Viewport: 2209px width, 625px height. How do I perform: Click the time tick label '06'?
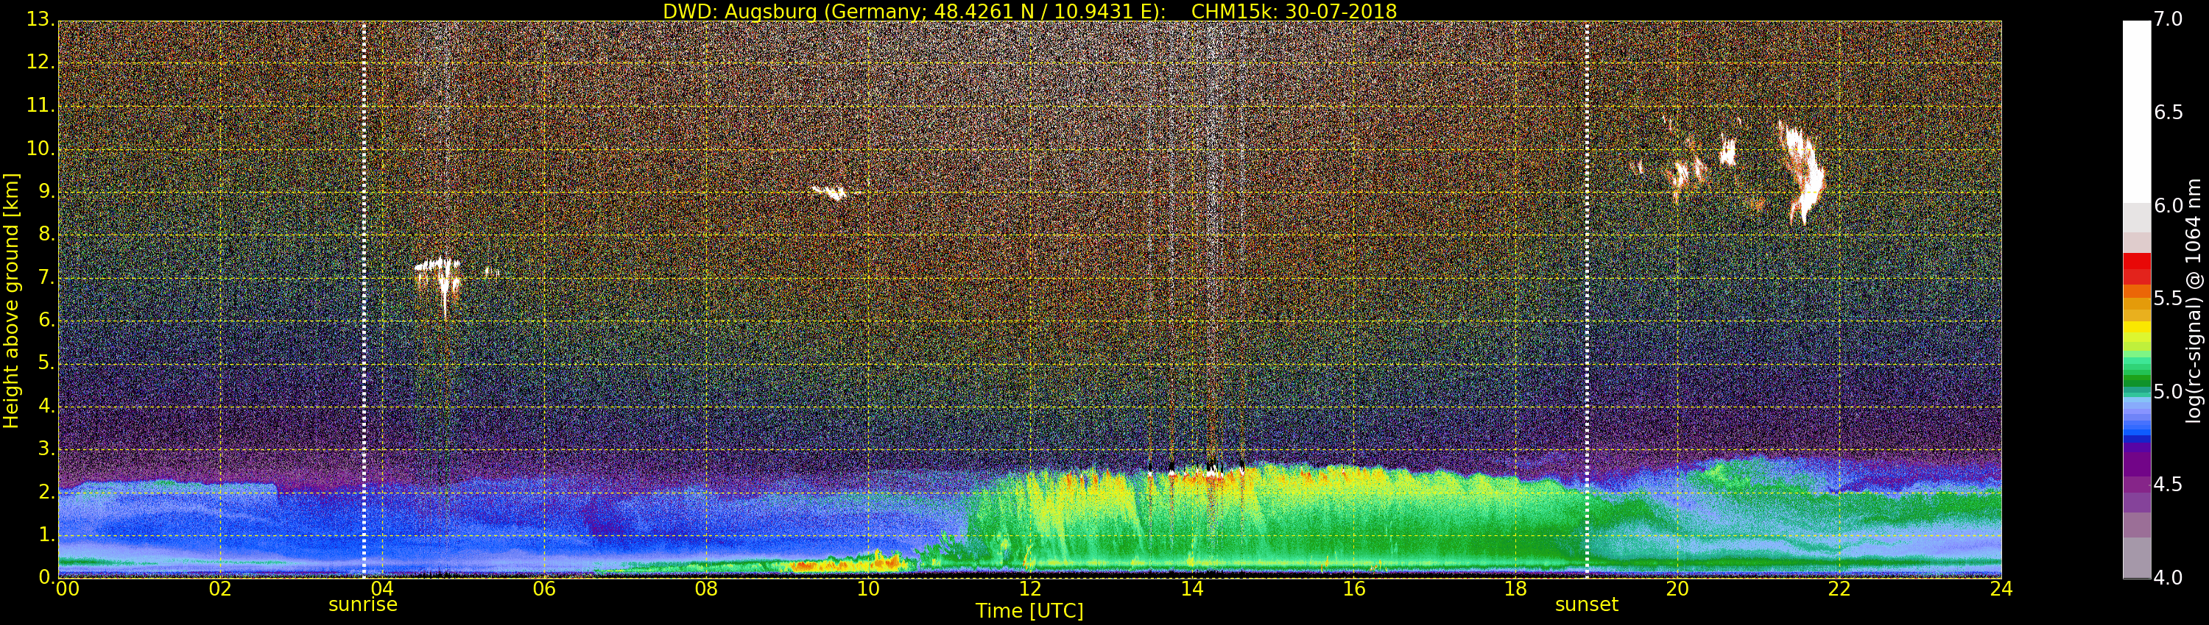pos(545,589)
